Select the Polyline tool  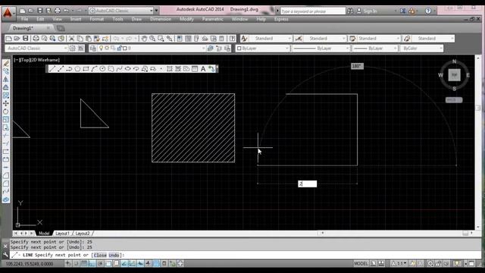[69, 69]
